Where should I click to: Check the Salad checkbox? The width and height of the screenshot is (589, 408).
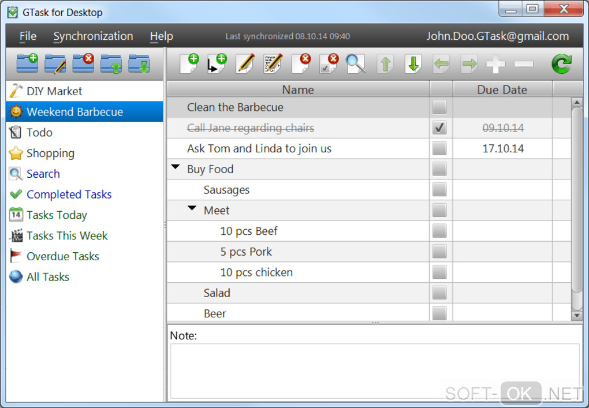click(439, 293)
